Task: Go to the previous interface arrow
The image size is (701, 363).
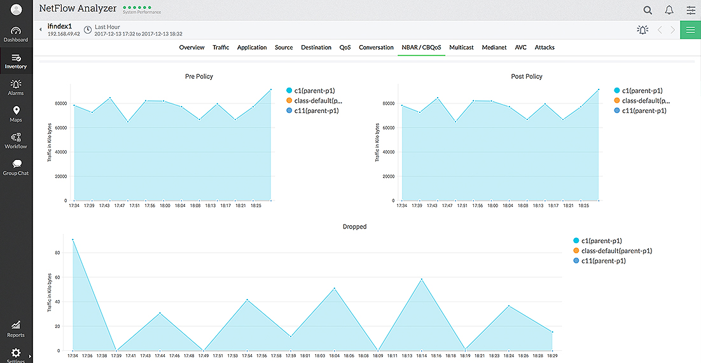Action: click(x=660, y=30)
